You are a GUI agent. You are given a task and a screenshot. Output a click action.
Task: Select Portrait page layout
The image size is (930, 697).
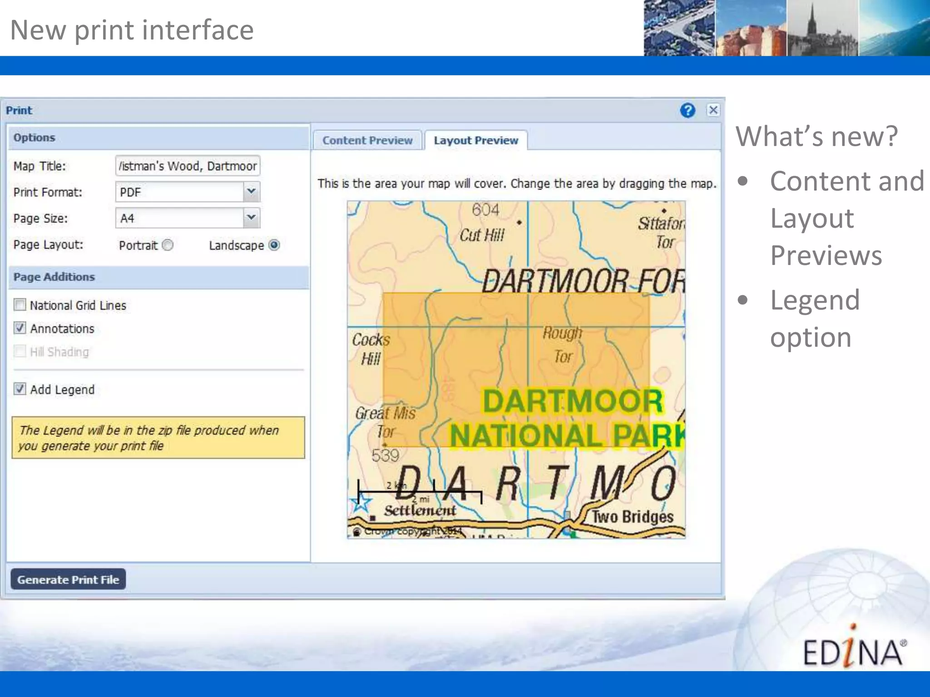(168, 245)
